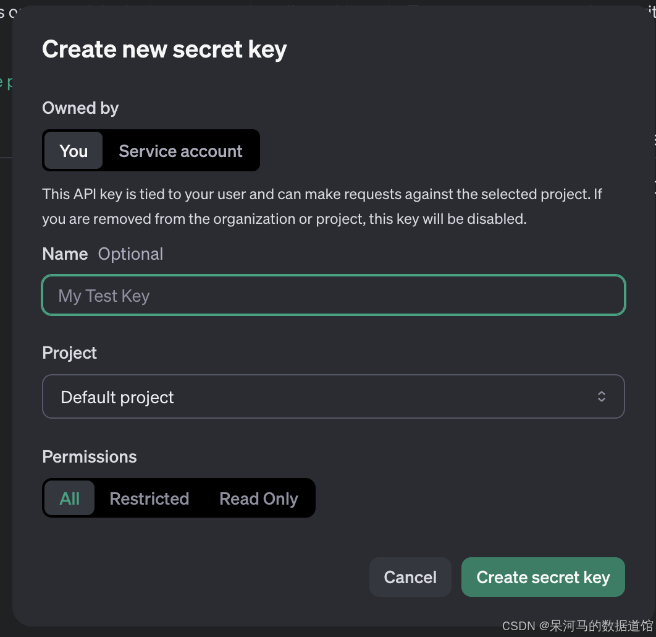Click the My Test Key name field
The height and width of the screenshot is (637, 656).
[x=334, y=296]
